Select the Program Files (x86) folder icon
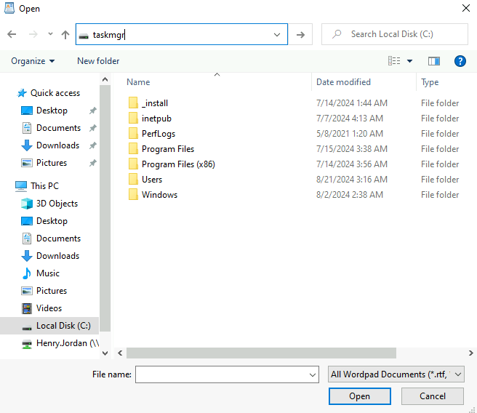 (133, 164)
